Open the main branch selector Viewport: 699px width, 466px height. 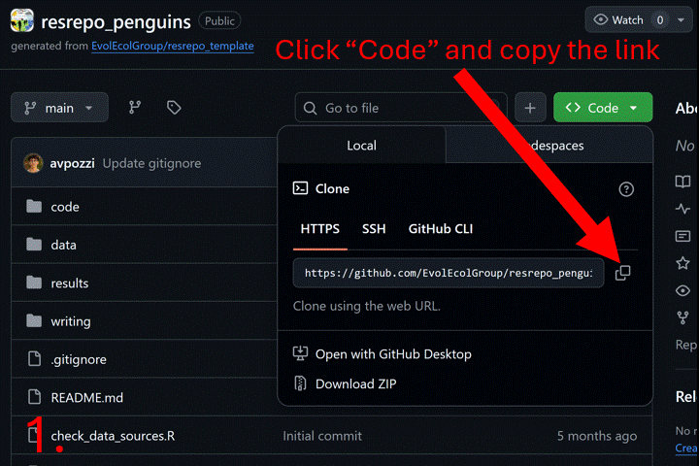pyautogui.click(x=59, y=108)
